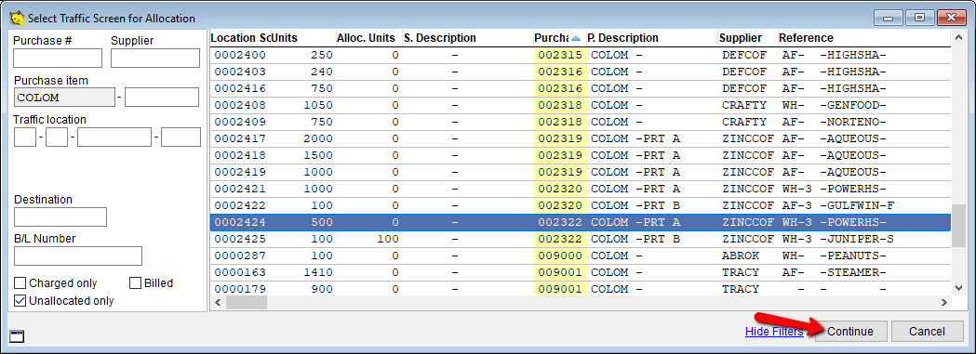Click the Cancel button
Viewport: 976px width, 354px height.
point(927,332)
